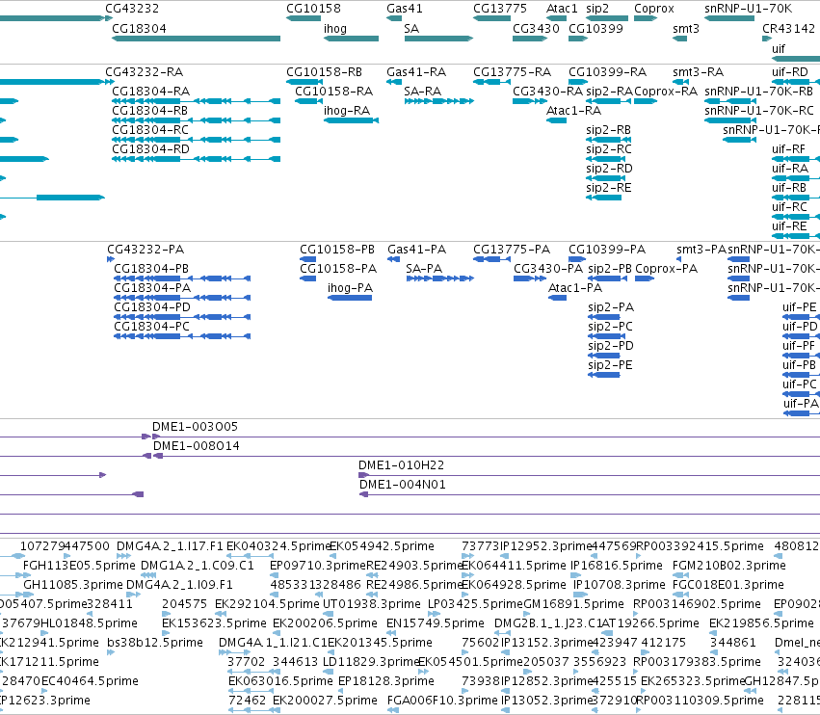Select the GH11085.3prime EST label

click(73, 585)
